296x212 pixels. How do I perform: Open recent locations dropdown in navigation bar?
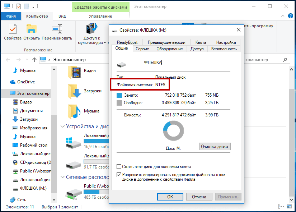(x=27, y=60)
